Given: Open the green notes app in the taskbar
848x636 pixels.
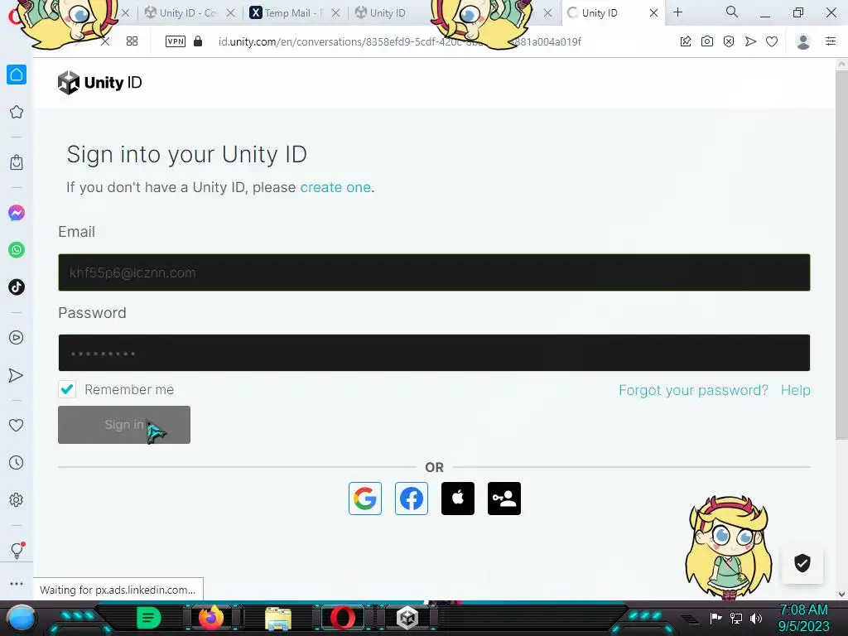Looking at the screenshot, I should pos(148,618).
